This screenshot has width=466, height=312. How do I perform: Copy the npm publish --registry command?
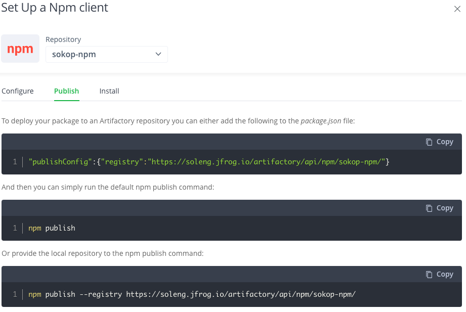[x=440, y=275]
